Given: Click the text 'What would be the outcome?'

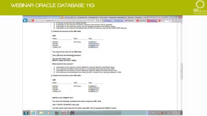Looking at the screenshot, I should 63,64.
